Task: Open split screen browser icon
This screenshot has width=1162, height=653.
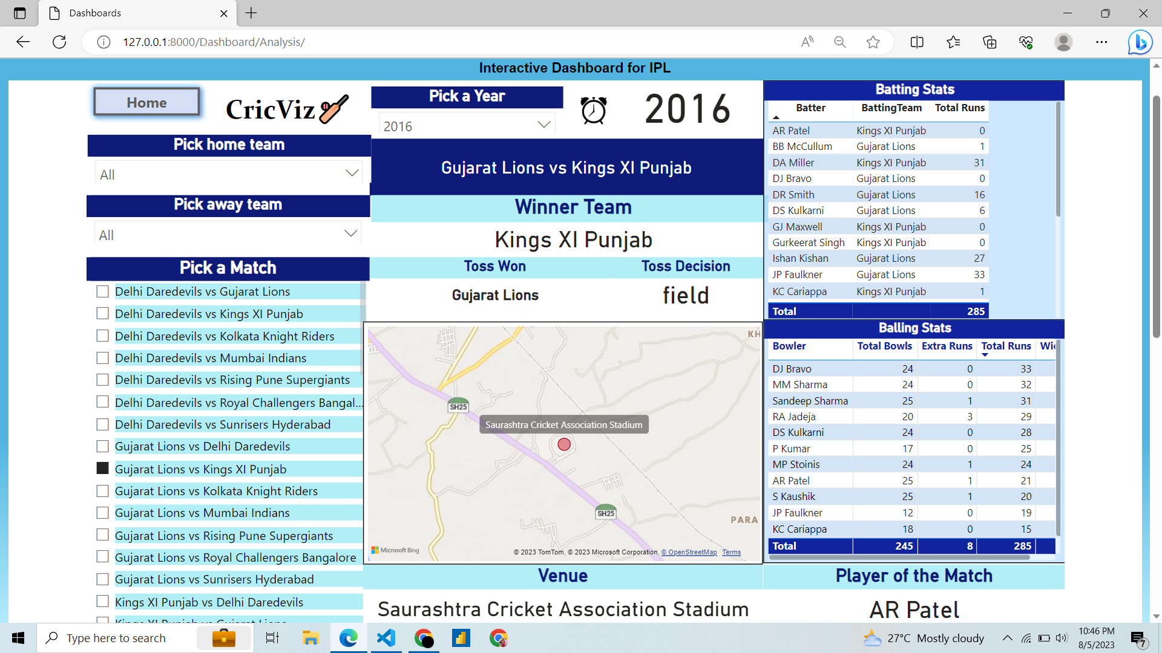Action: (916, 42)
